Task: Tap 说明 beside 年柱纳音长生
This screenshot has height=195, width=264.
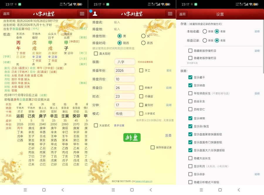Action: [257, 93]
